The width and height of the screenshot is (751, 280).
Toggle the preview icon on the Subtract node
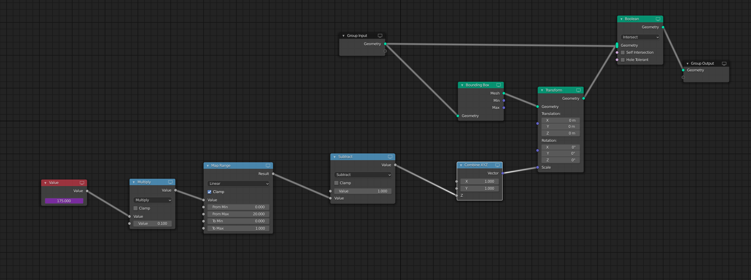point(390,156)
